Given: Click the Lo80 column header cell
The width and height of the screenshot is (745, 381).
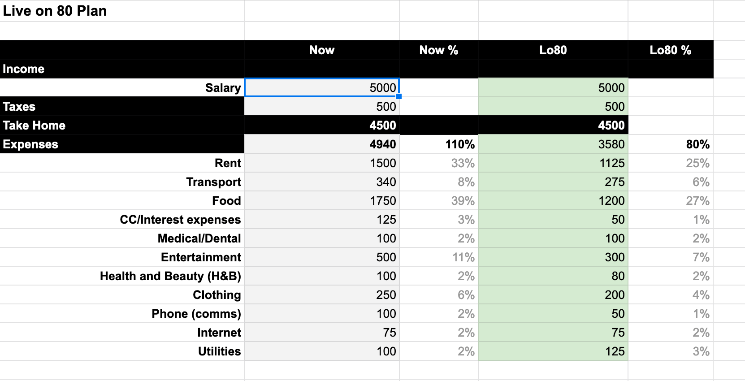Looking at the screenshot, I should 553,50.
